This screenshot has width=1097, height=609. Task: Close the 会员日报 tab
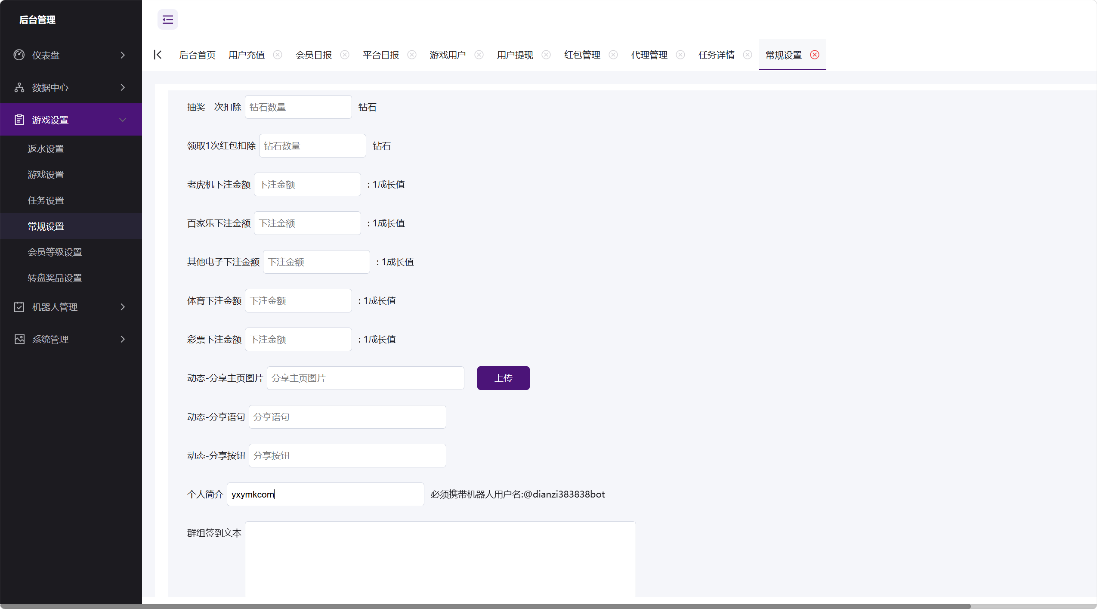pos(345,55)
